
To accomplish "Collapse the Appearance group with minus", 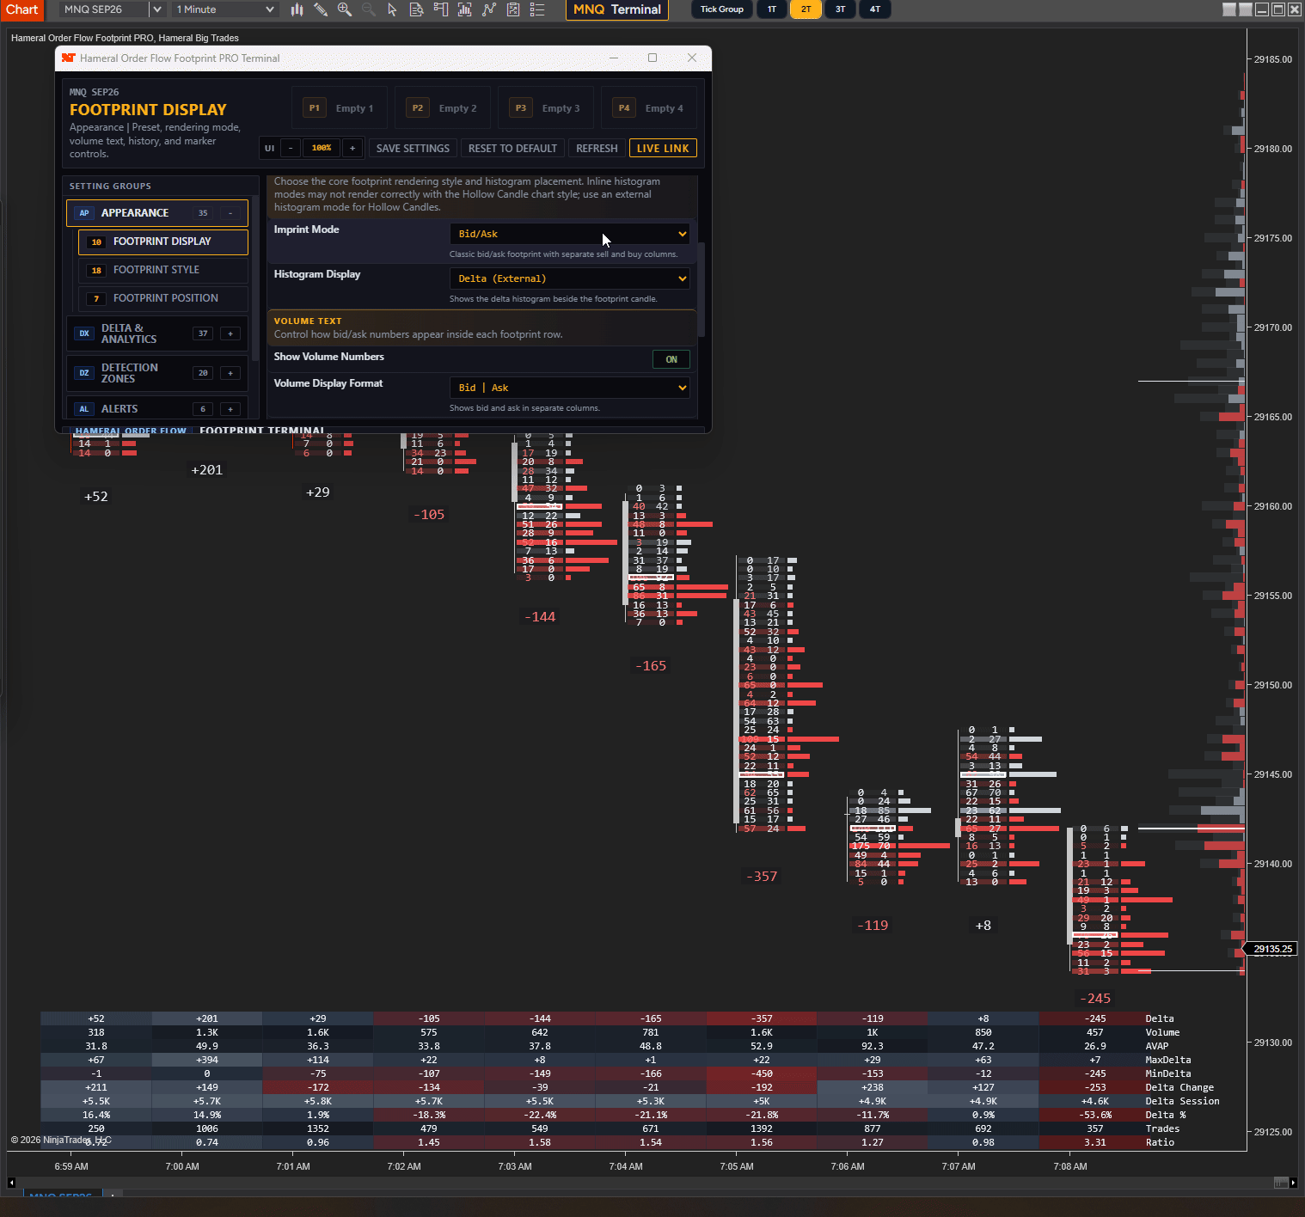I will 230,213.
